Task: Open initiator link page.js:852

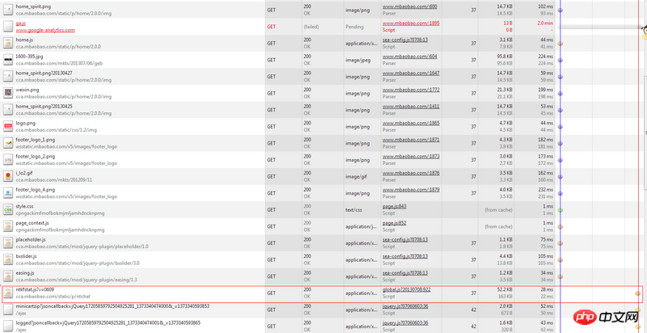Action: pyautogui.click(x=395, y=223)
